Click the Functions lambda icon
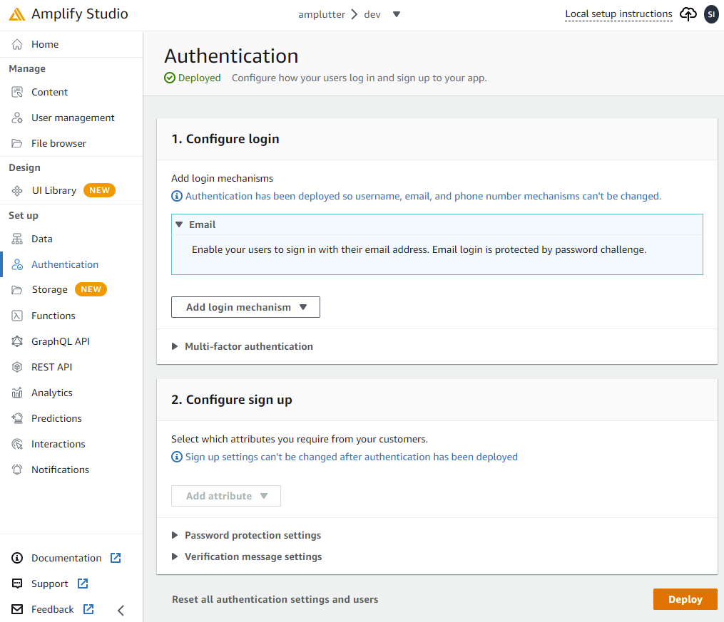The height and width of the screenshot is (622, 724). pyautogui.click(x=17, y=316)
